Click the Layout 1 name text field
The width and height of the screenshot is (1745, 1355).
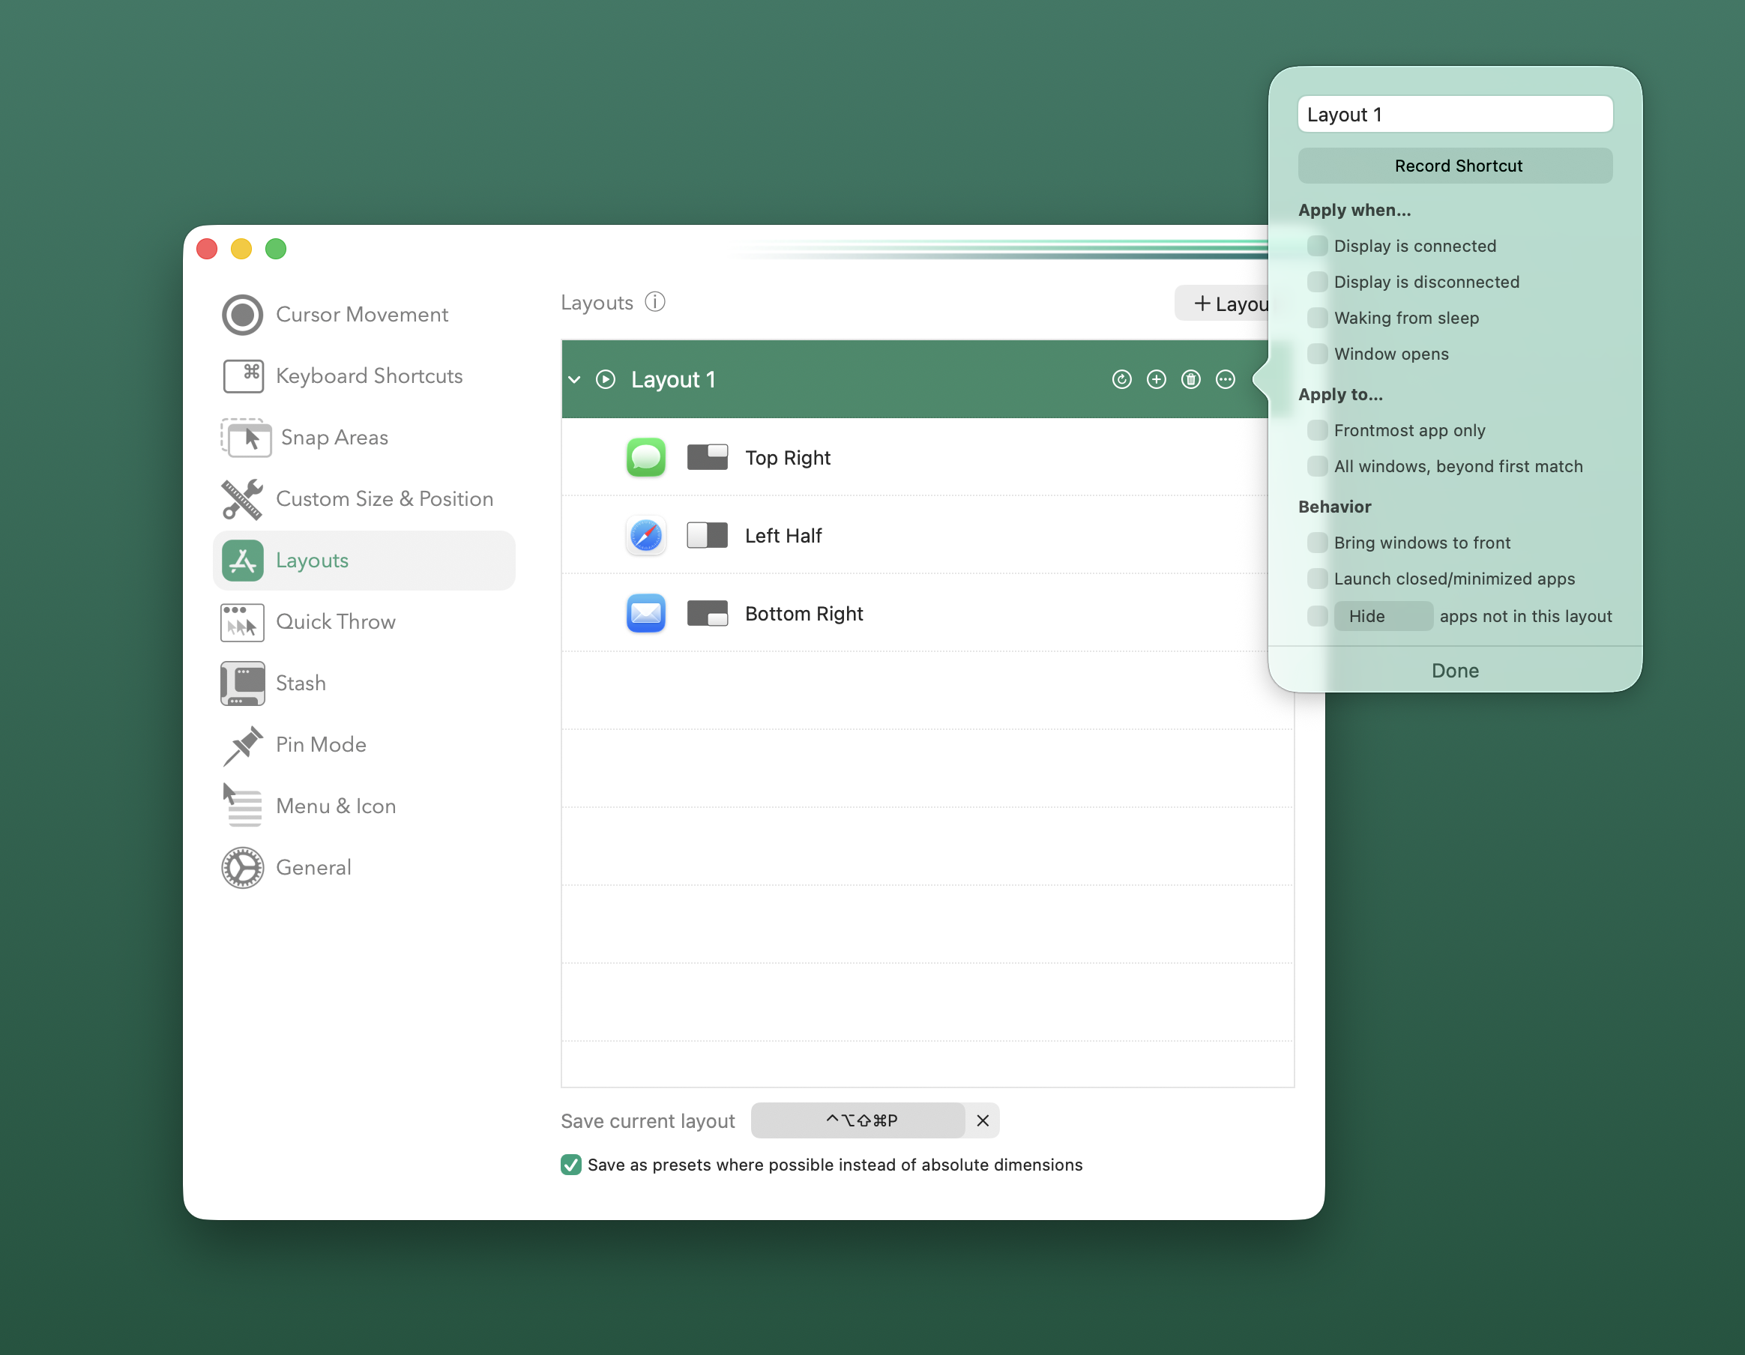pos(1455,115)
